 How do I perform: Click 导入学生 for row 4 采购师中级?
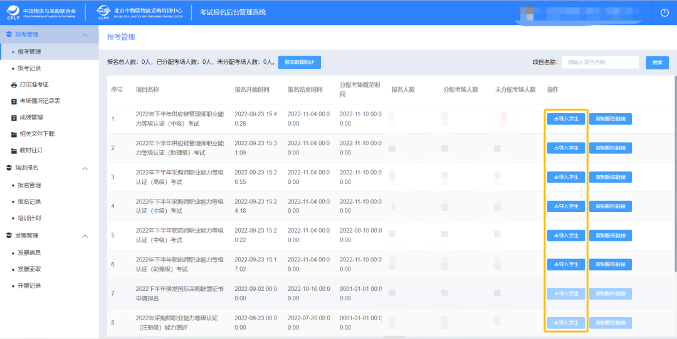[566, 206]
